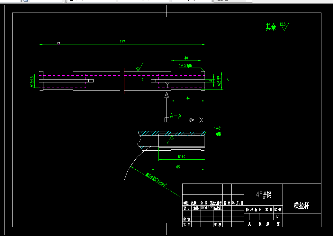Select the 标记 header cell
The width and height of the screenshot is (333, 236).
point(186,203)
